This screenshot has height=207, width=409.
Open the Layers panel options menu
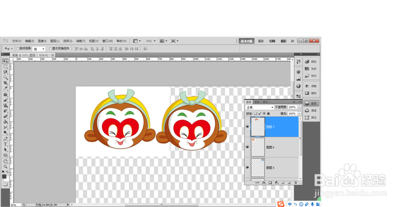(x=300, y=102)
